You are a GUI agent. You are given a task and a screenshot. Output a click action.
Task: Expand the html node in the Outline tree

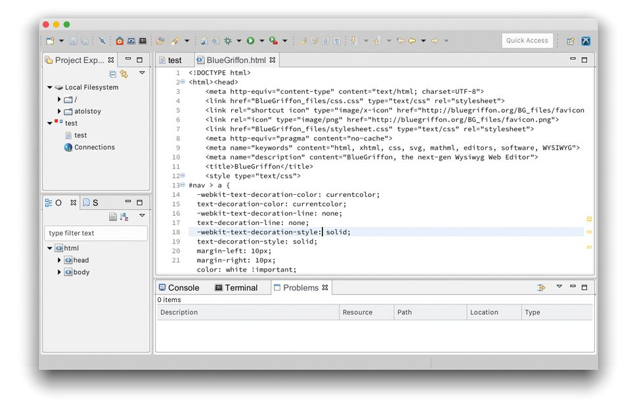tap(49, 248)
